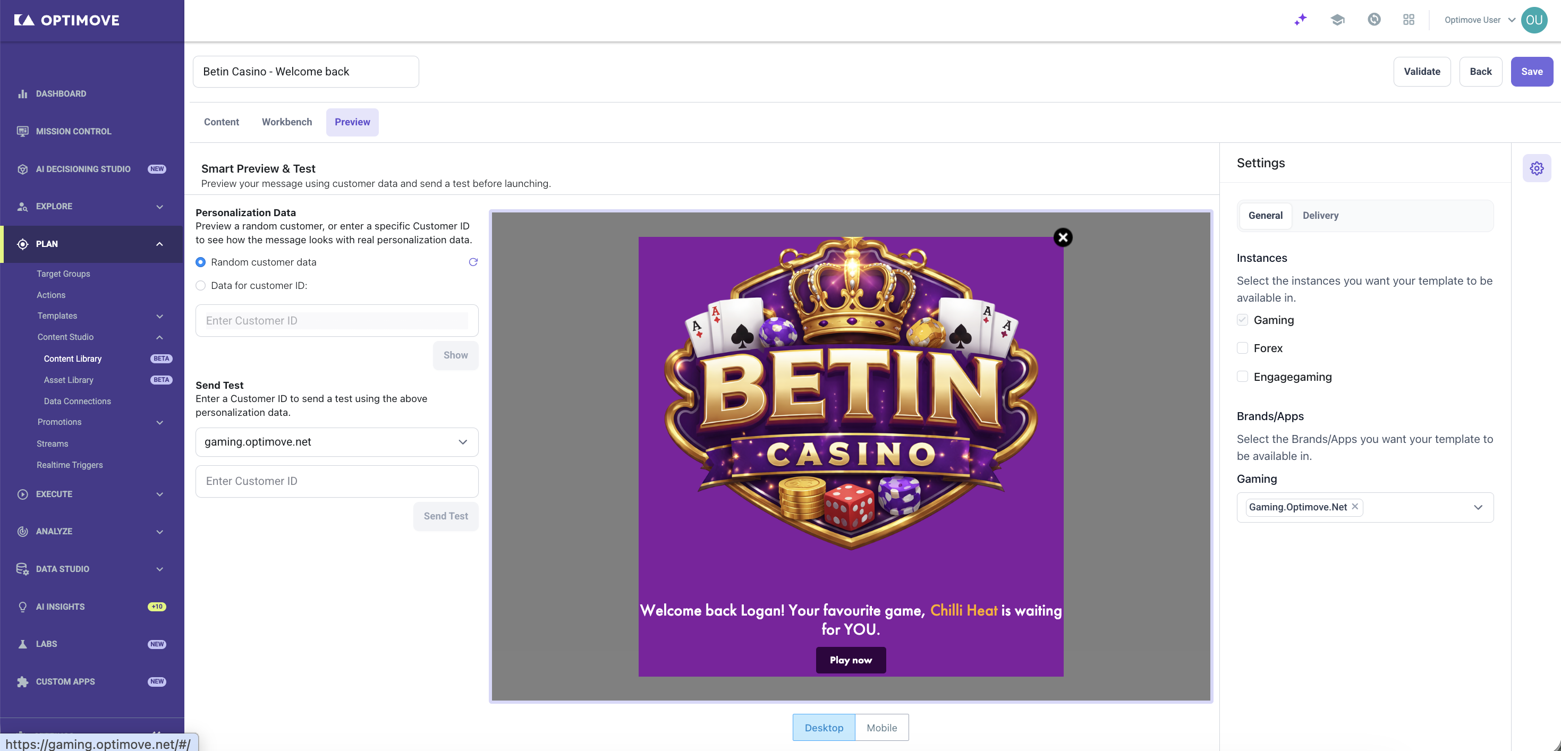Click the Back button
Image resolution: width=1561 pixels, height=751 pixels.
pos(1480,72)
